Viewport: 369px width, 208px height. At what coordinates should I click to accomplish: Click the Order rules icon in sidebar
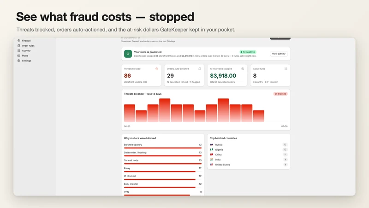(x=19, y=46)
